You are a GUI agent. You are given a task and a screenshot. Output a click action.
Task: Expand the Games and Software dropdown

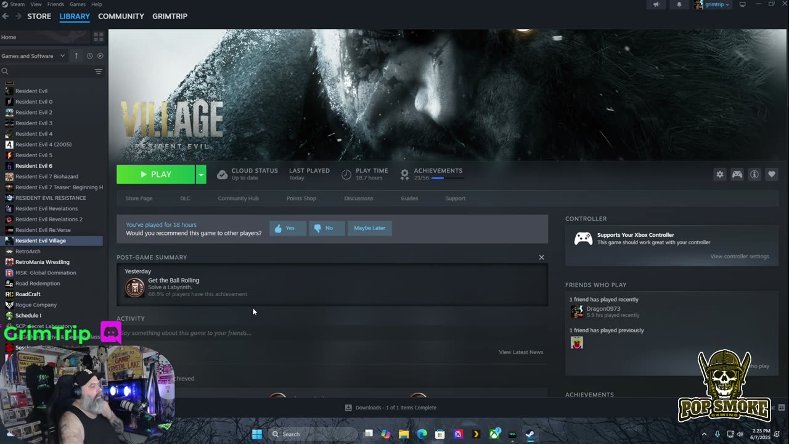tap(33, 56)
